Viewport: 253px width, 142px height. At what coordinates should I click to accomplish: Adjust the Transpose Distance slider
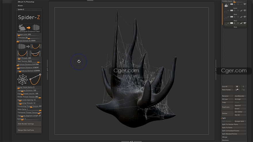[29, 90]
